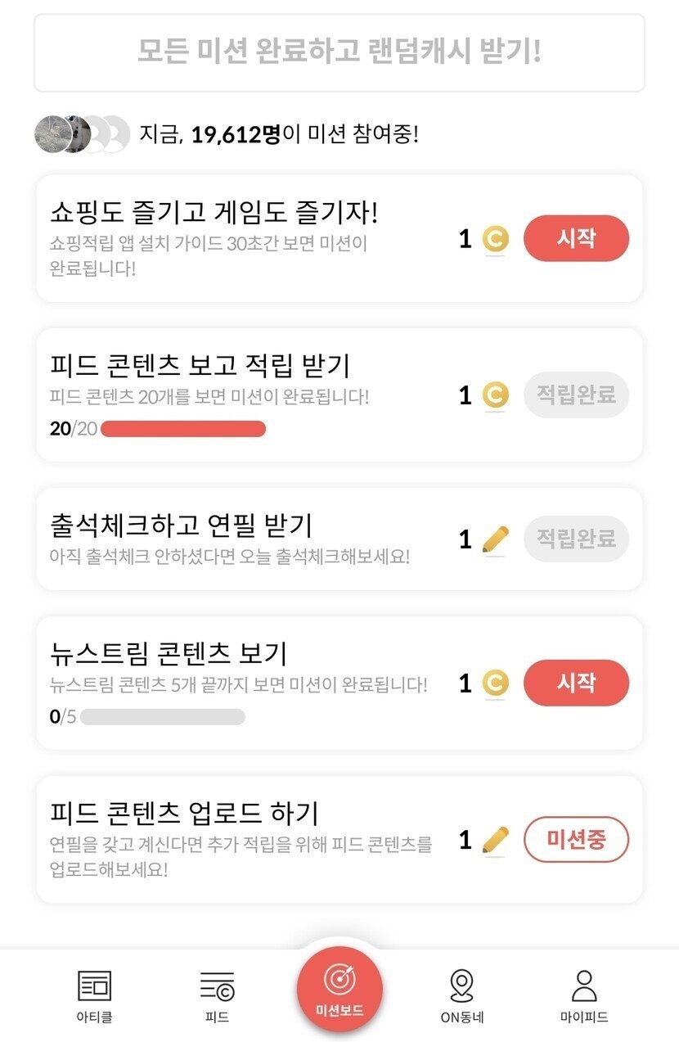Click the pencil icon on 출석체크하고 연필 받기

coord(494,539)
